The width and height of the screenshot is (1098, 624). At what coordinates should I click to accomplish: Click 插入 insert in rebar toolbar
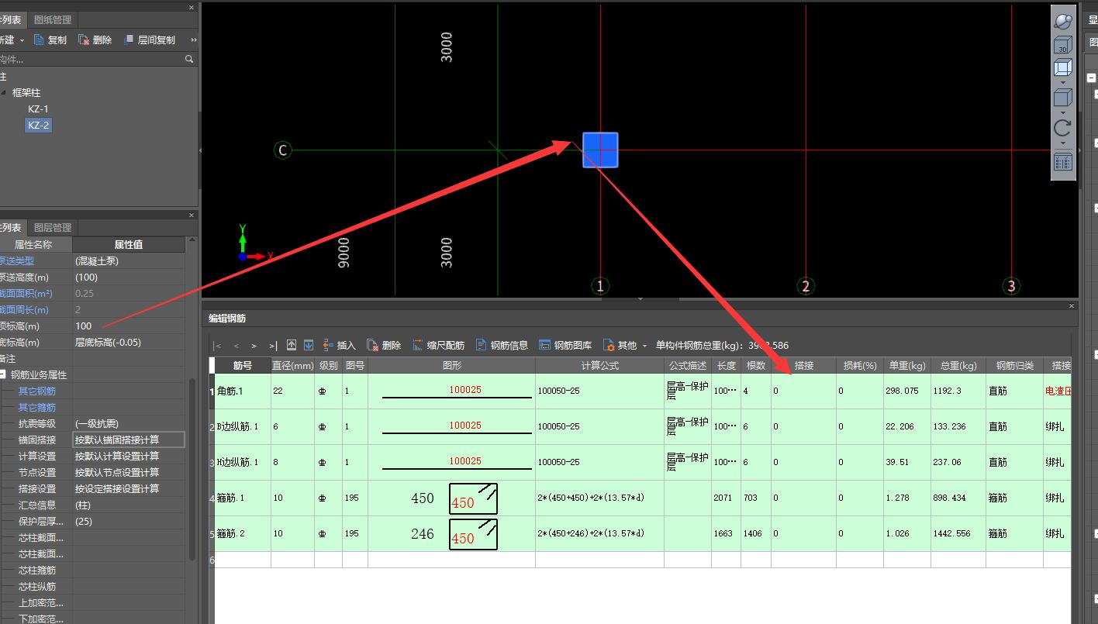340,346
